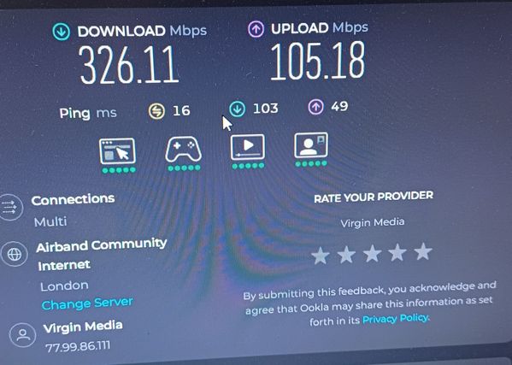Rate provider with the first star
The image size is (512, 365).
[321, 256]
